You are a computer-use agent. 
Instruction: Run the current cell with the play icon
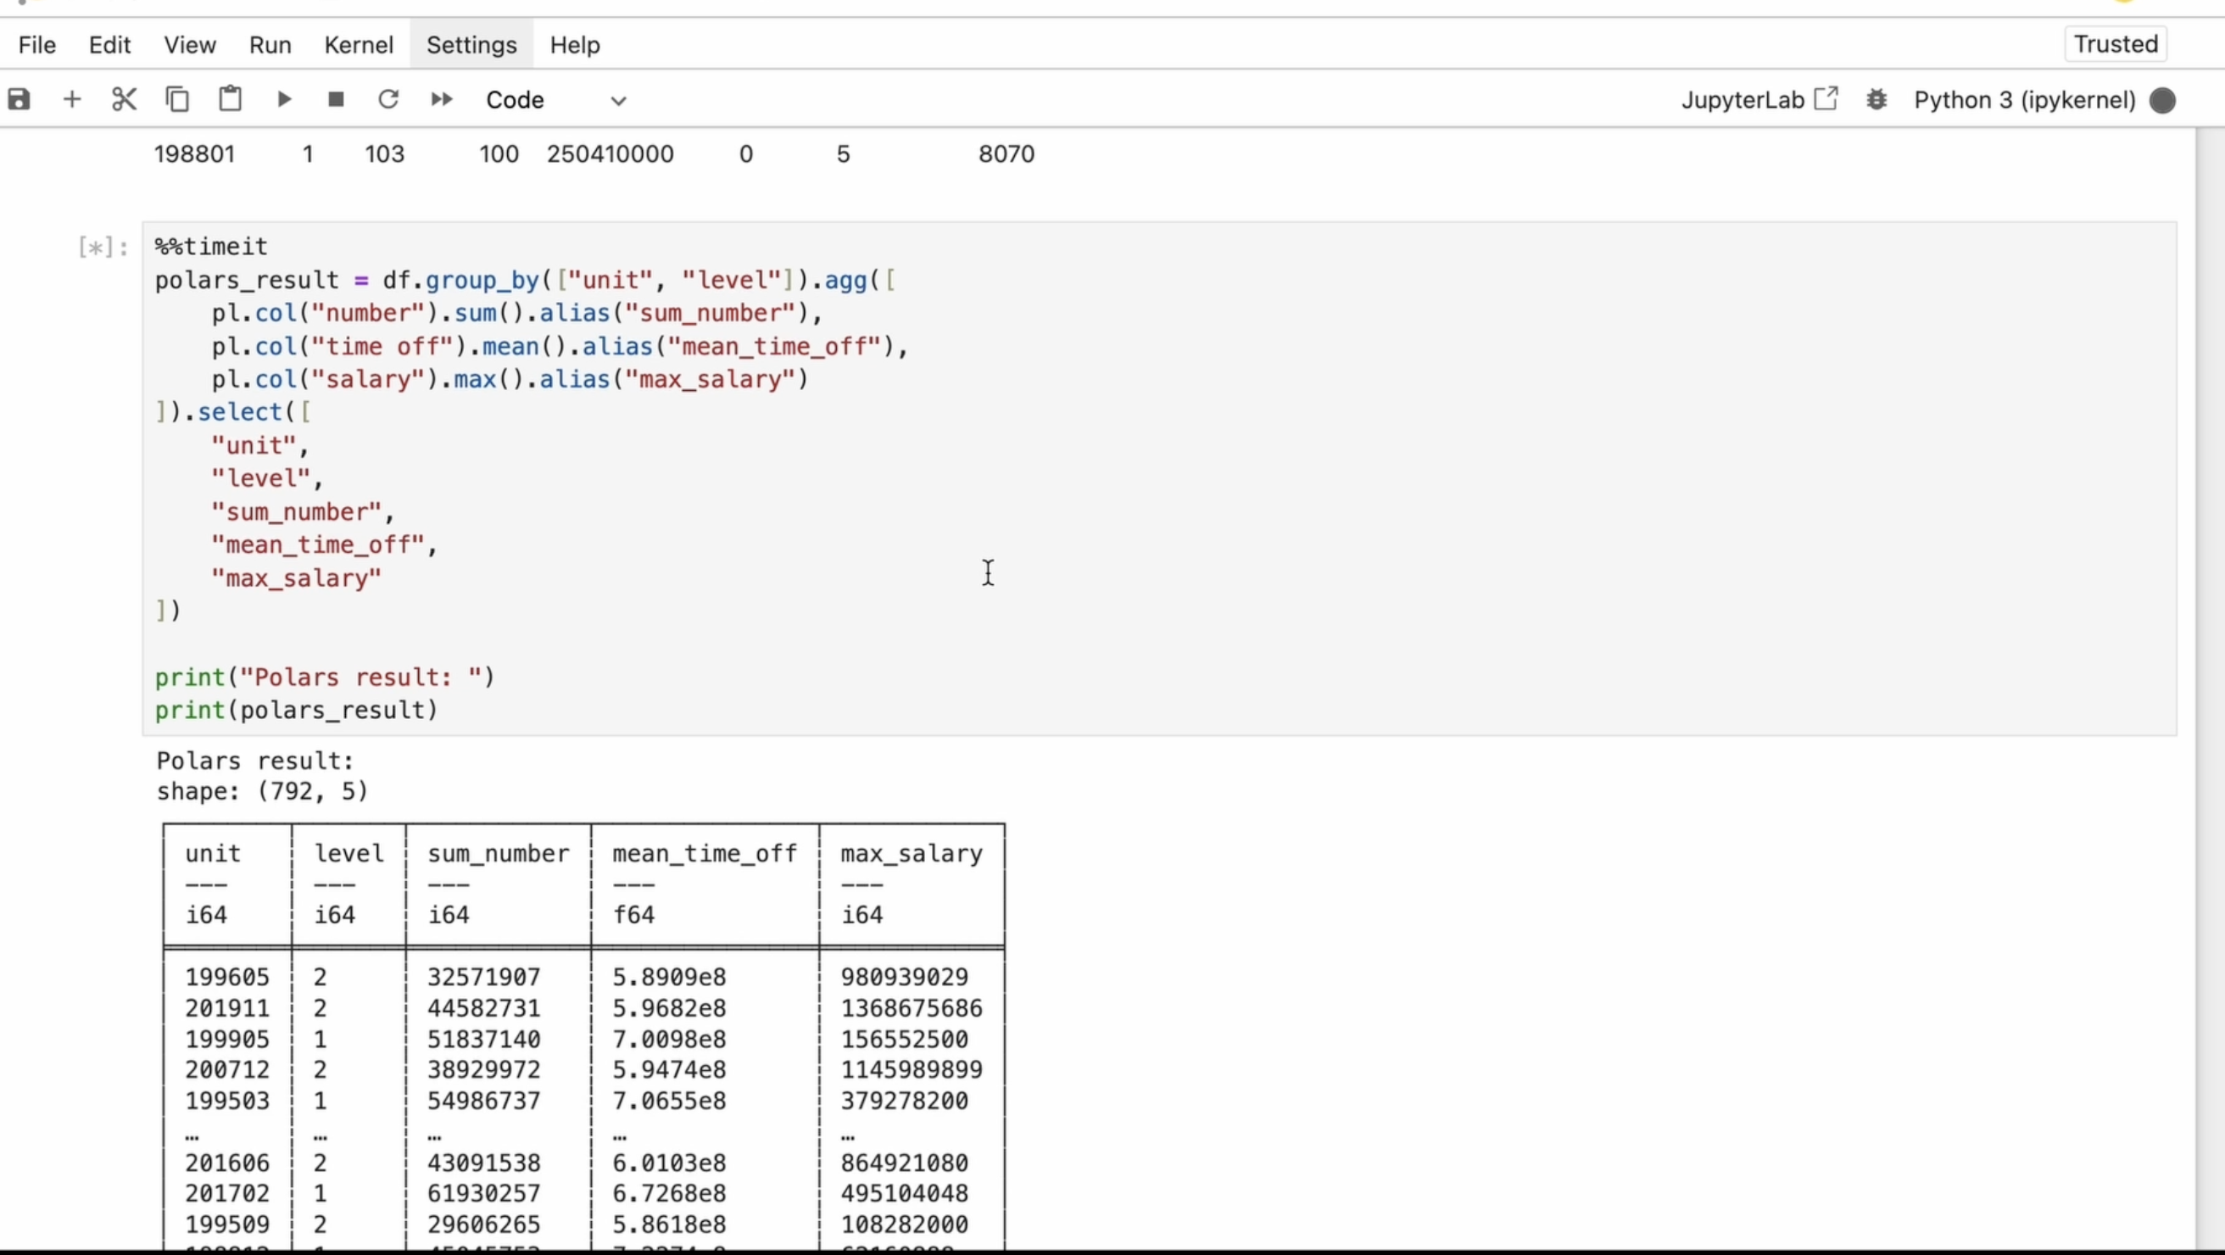(x=283, y=99)
